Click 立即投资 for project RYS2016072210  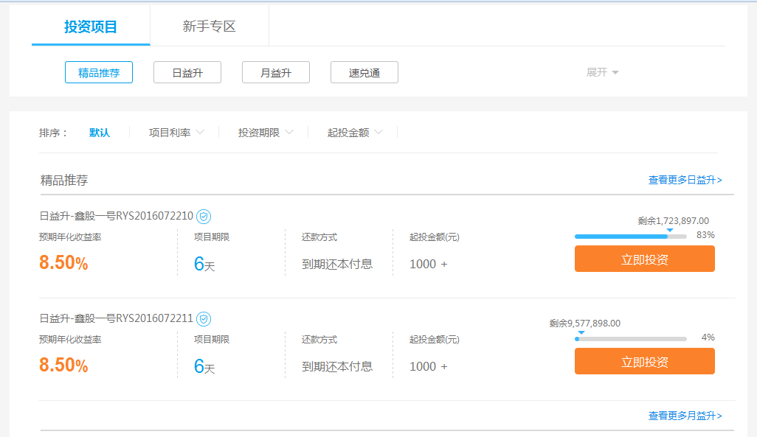coord(644,259)
